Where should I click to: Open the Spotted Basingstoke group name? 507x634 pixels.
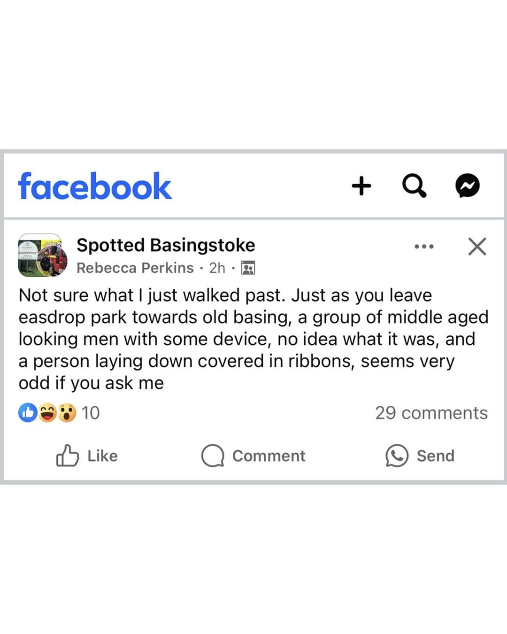[166, 245]
